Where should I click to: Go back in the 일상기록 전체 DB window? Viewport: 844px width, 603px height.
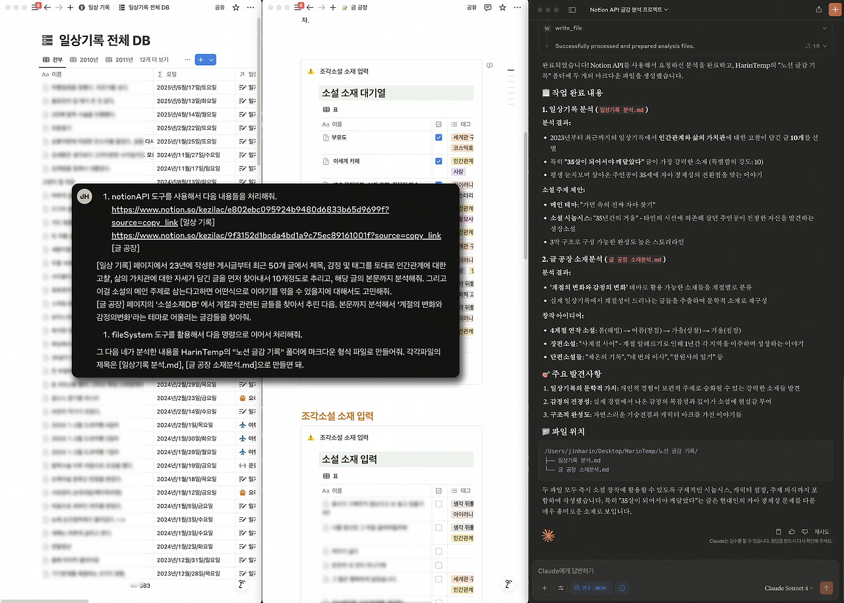tap(47, 8)
